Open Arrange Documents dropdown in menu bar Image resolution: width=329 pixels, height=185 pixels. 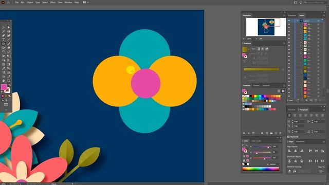pos(85,2)
